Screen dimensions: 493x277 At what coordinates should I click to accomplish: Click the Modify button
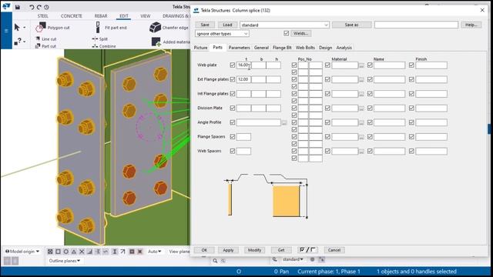254,250
